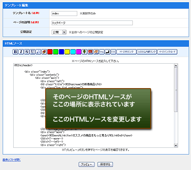Screen dimensions: 191x170
Task: Click the テンプレート名 input containing index
Action: 64,13
